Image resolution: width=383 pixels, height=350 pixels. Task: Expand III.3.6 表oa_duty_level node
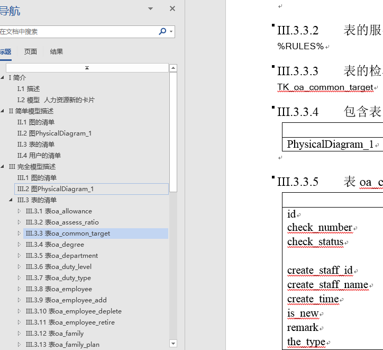[19, 267]
